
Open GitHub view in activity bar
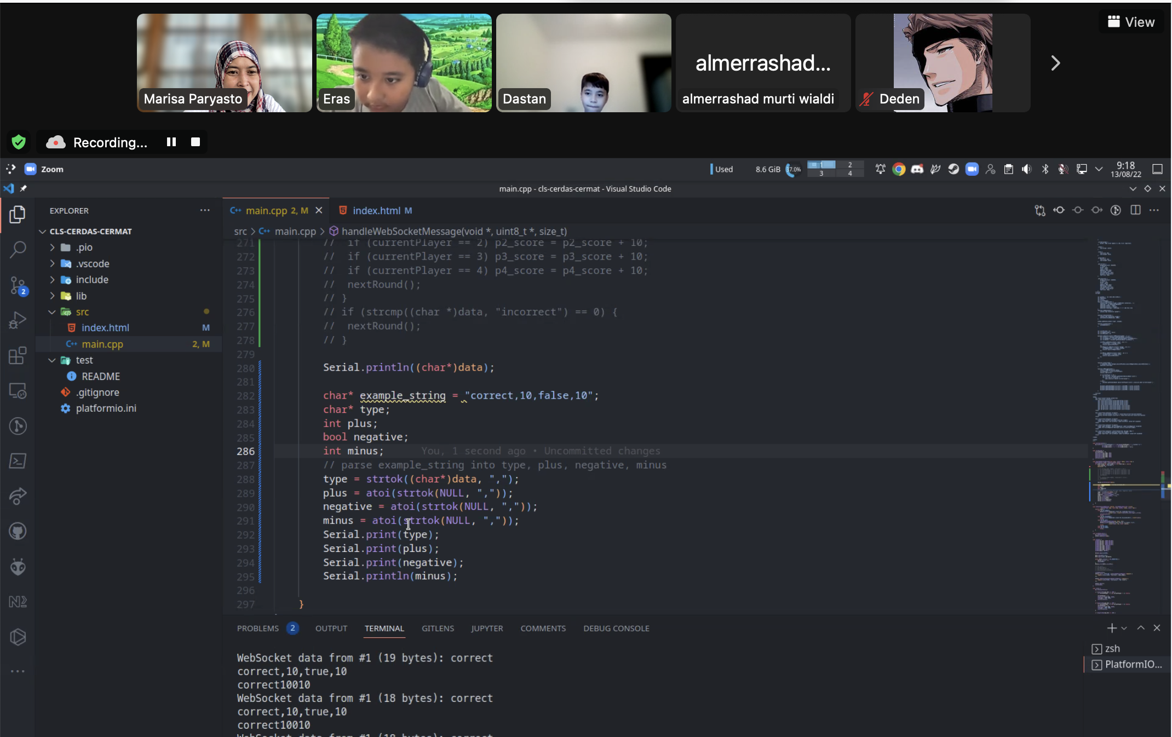(x=18, y=531)
